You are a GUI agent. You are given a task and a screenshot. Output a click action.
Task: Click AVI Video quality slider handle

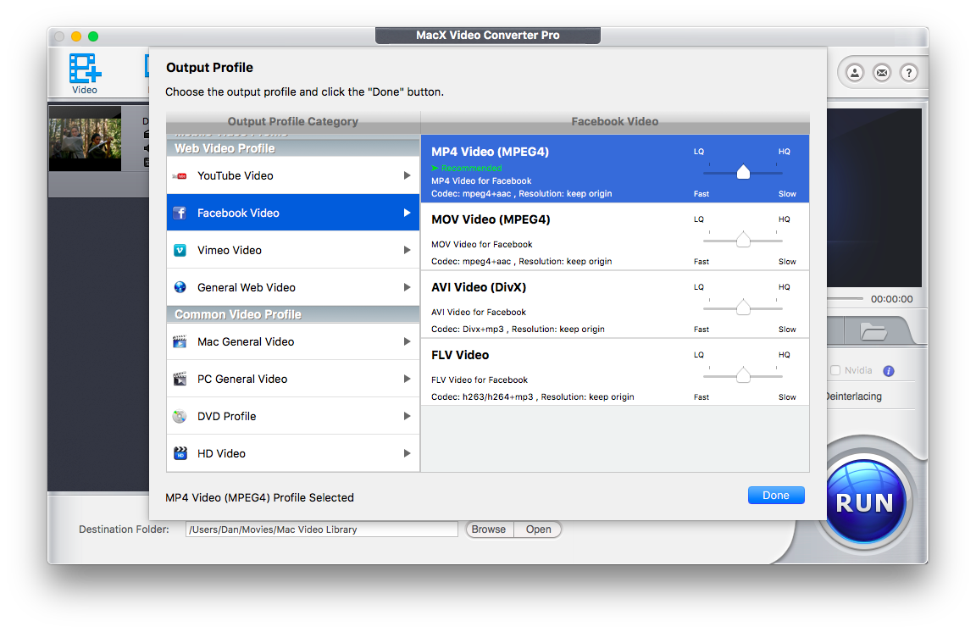pyautogui.click(x=743, y=308)
